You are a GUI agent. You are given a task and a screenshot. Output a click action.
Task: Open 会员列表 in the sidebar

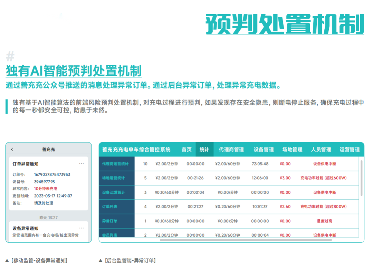tap(117, 233)
